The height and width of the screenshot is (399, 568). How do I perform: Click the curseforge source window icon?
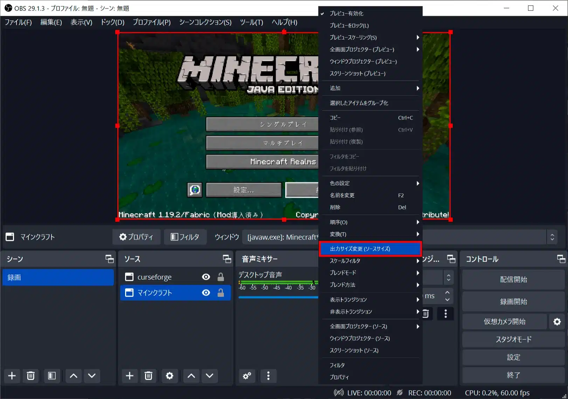coord(129,277)
